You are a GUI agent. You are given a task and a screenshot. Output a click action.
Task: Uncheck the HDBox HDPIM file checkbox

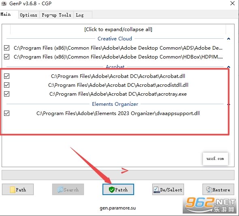click(7, 57)
